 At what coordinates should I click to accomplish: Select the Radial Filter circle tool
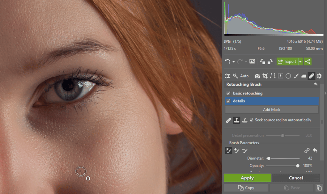288,76
